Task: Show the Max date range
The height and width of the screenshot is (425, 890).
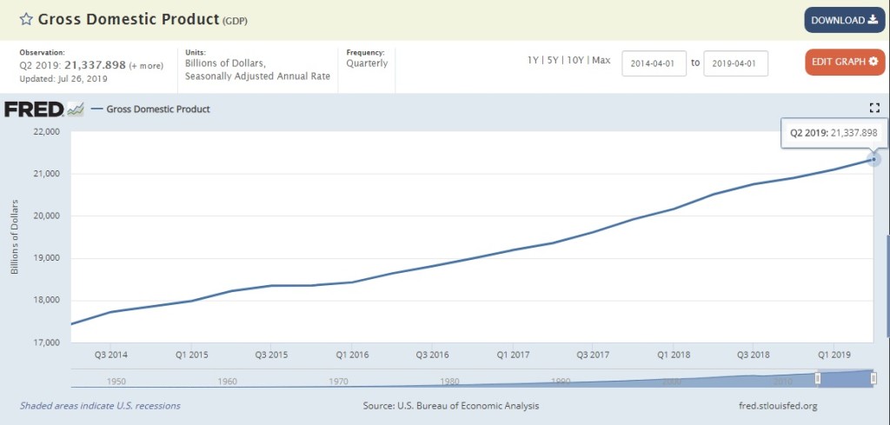Action: [601, 61]
